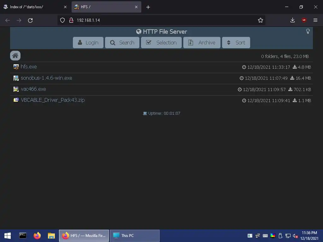Go to the HFS home folder icon
The image size is (323, 242).
point(15,55)
